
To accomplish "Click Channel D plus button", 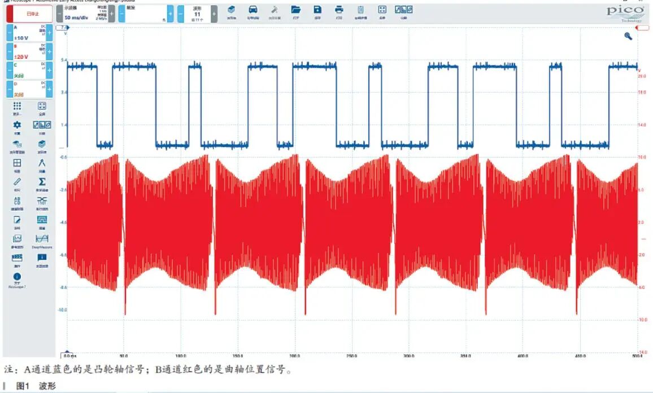I will tap(49, 89).
